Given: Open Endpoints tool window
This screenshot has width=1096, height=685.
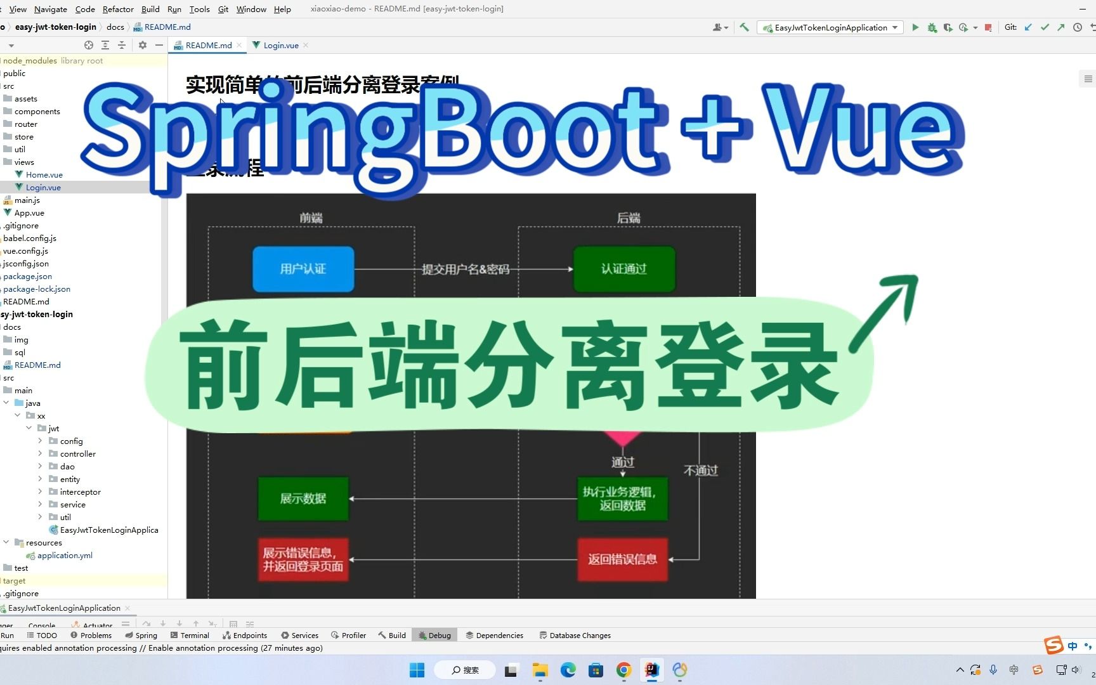Looking at the screenshot, I should tap(245, 635).
